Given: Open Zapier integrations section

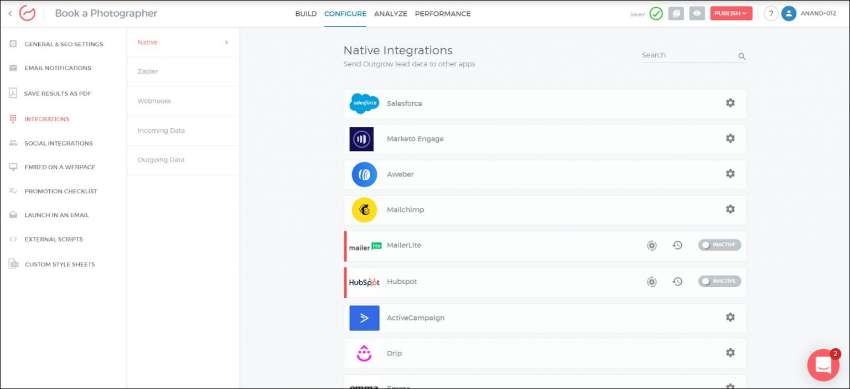Looking at the screenshot, I should click(148, 71).
